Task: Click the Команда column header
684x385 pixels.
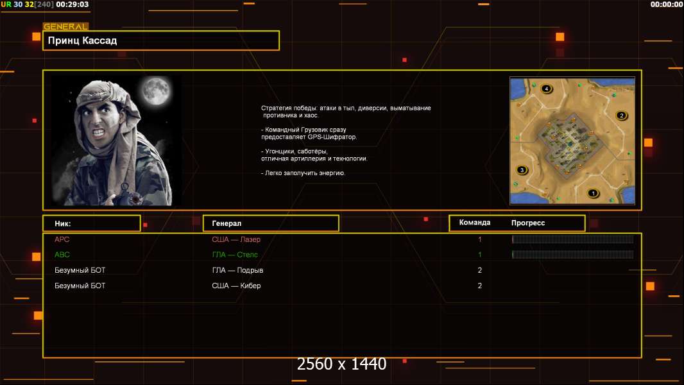Action: click(x=475, y=223)
